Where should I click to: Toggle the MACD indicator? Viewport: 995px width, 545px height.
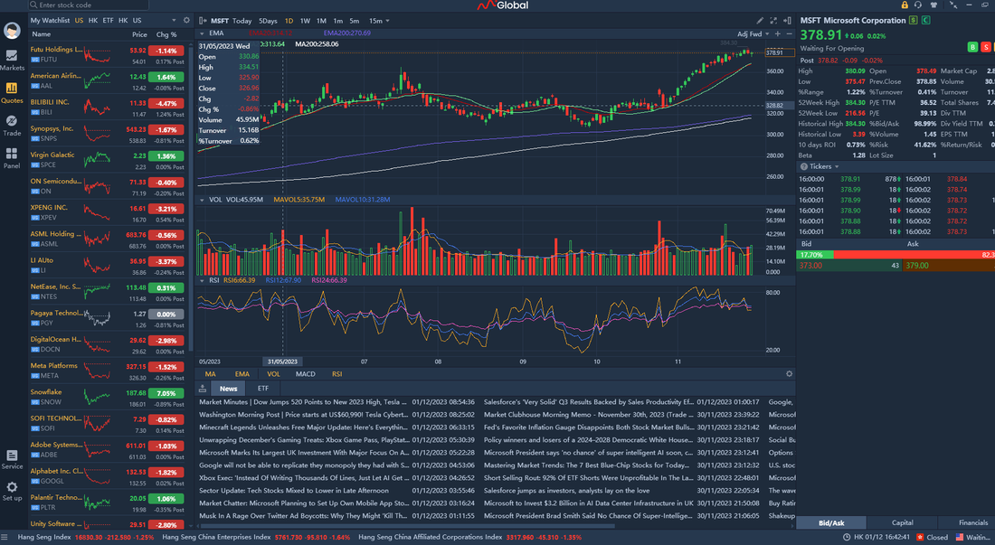tap(305, 374)
